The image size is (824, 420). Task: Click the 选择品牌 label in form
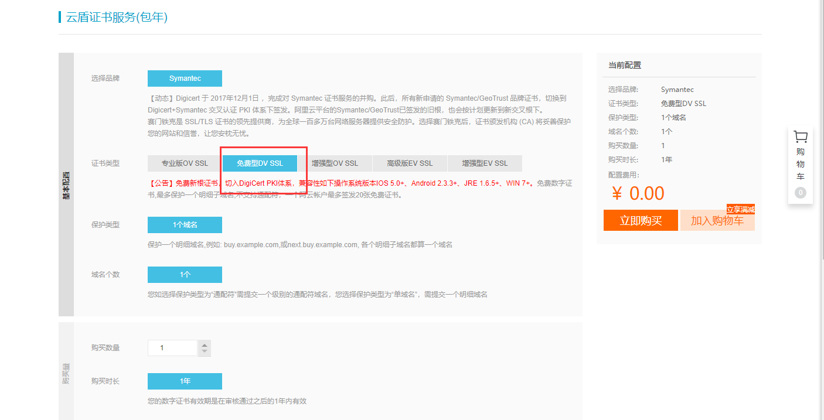[x=105, y=78]
